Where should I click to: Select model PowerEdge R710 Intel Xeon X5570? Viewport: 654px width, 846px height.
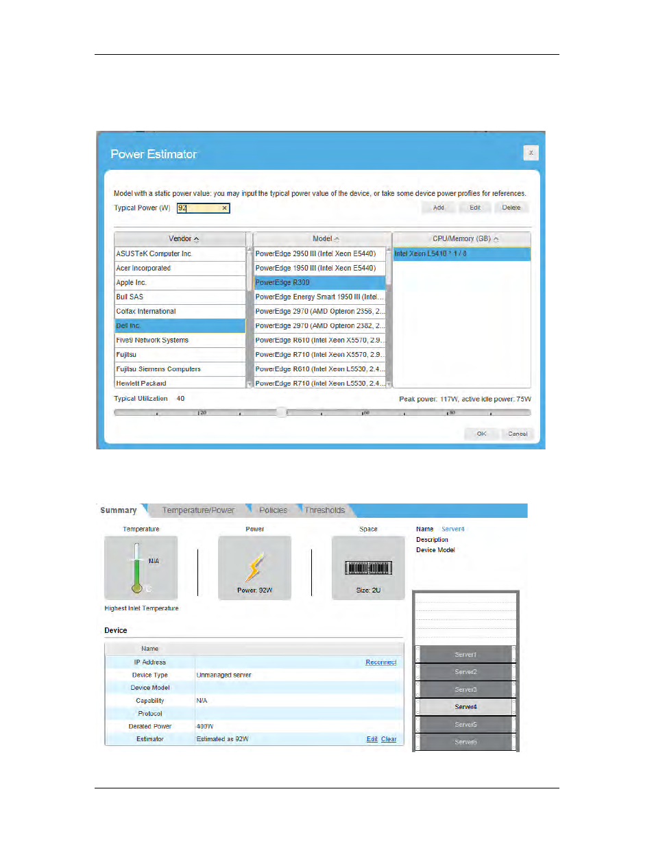click(x=319, y=355)
